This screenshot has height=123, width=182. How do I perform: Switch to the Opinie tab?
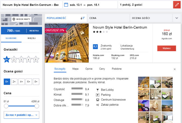pos(89,69)
